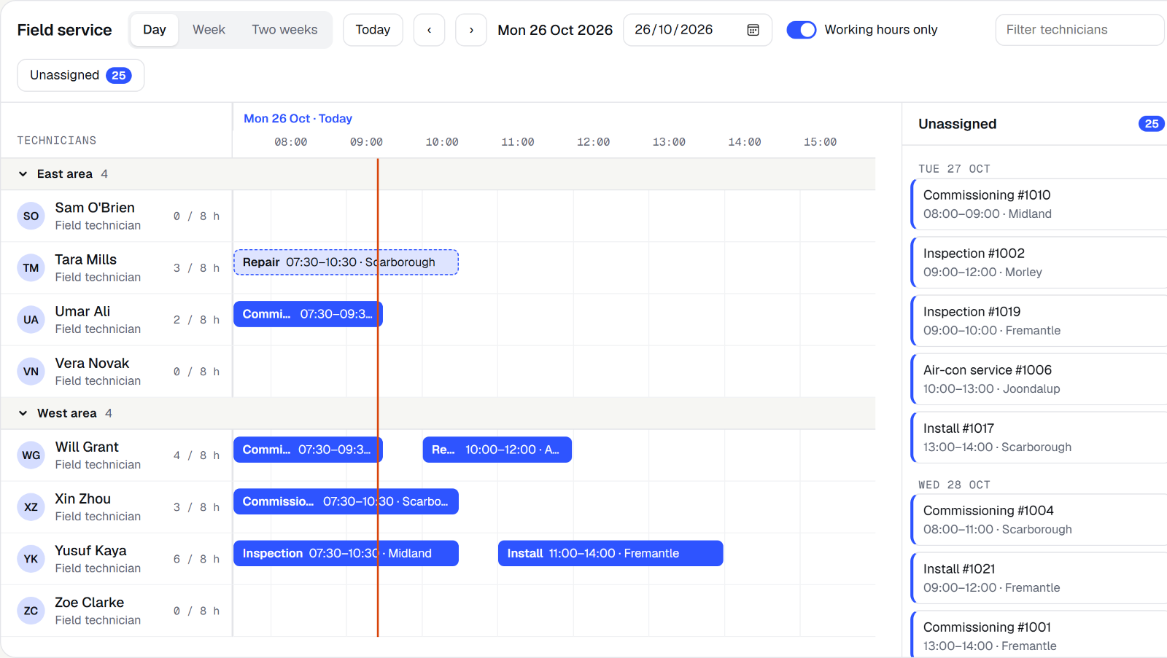The image size is (1167, 658).
Task: Click Sam O'Brien's SO avatar
Action: click(x=31, y=216)
